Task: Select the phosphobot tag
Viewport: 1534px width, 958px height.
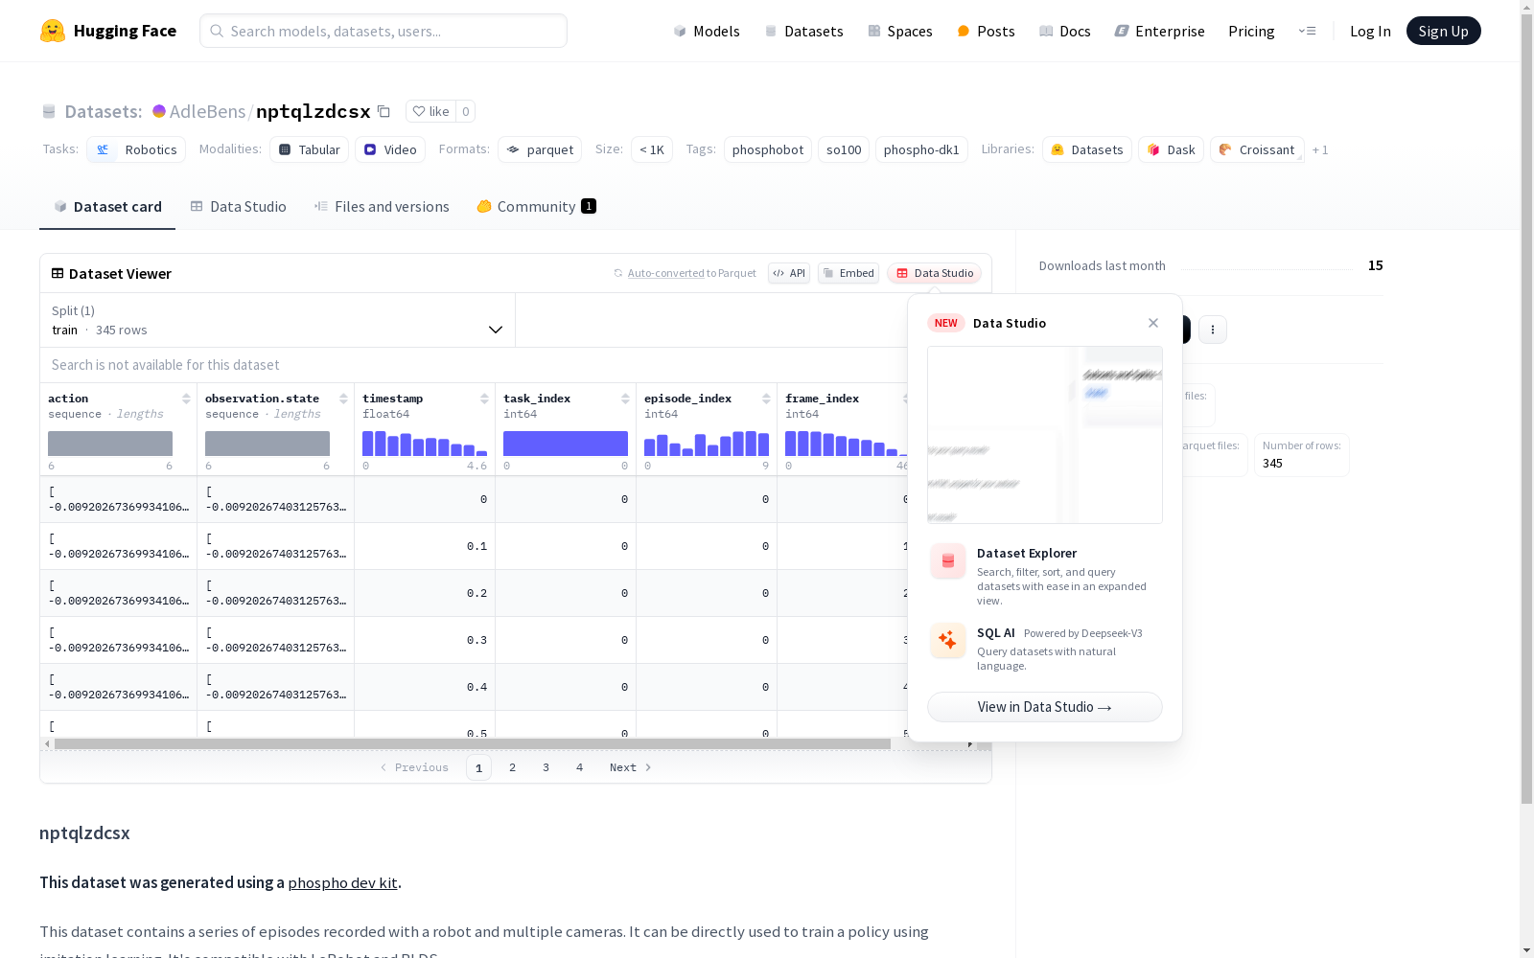Action: (x=768, y=149)
